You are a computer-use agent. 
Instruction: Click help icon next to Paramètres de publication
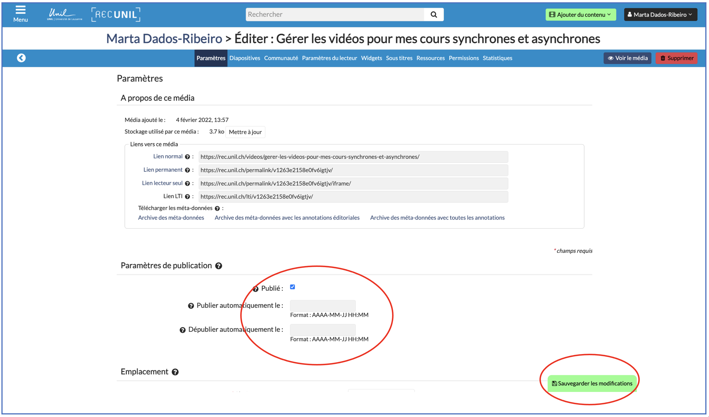pos(219,266)
